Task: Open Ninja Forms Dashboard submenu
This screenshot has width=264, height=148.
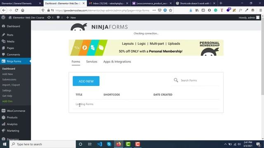Action: [9, 69]
